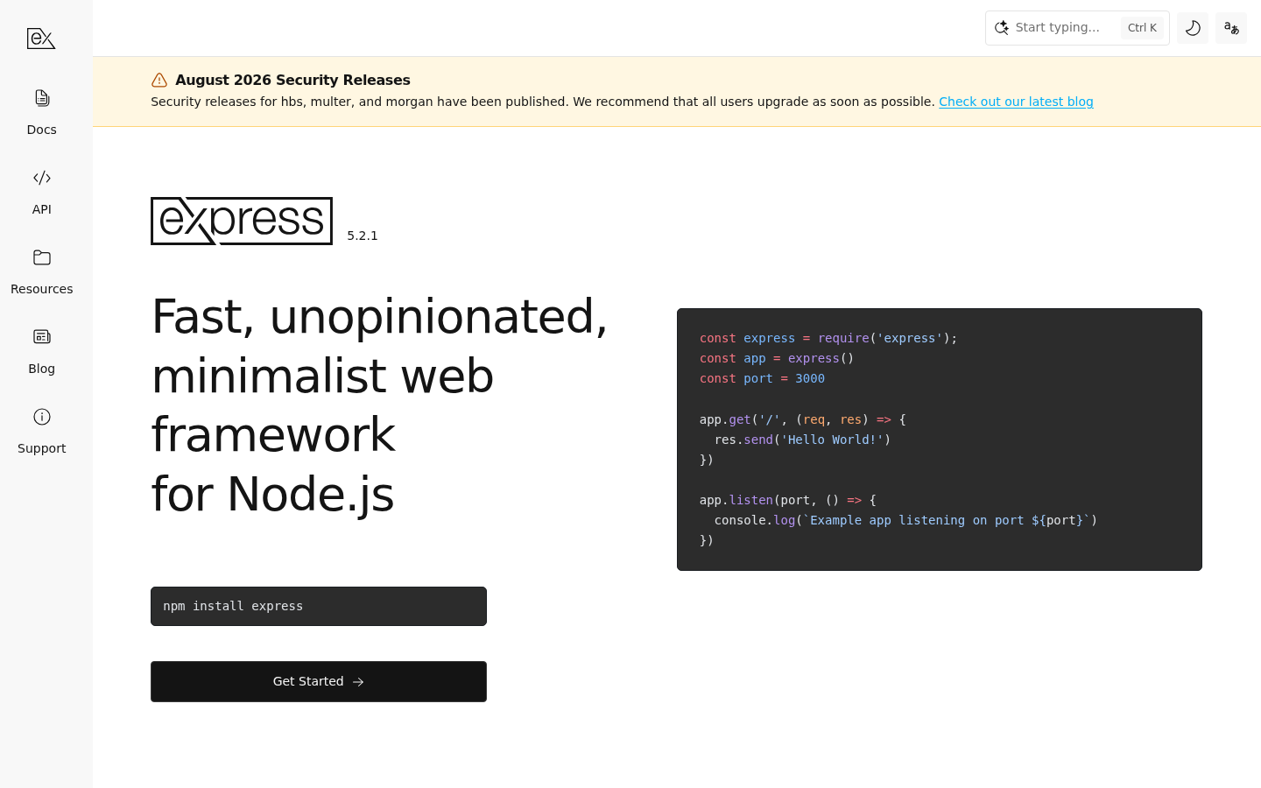The image size is (1261, 788).
Task: Click the Express logo in the sidebar
Action: 41,39
